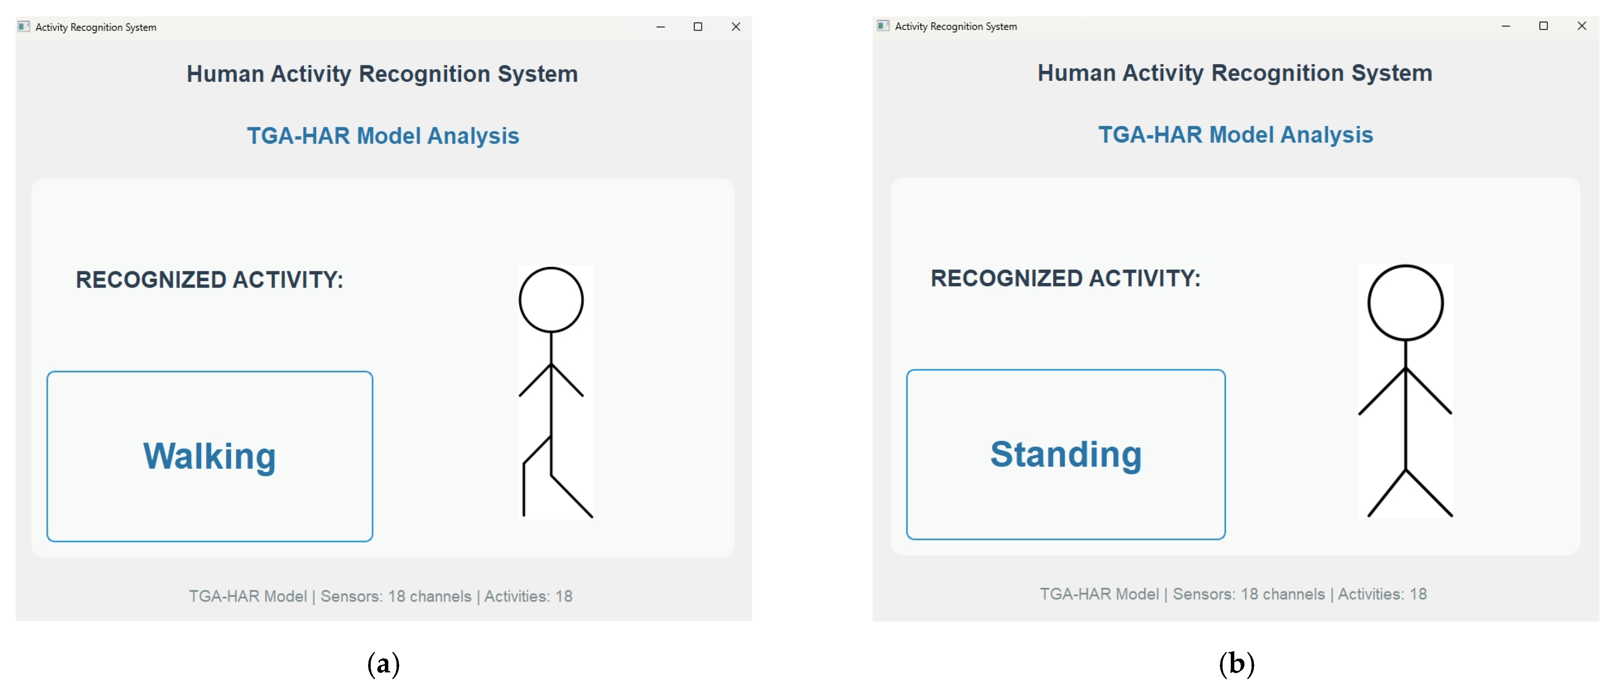Minimize the right Activity Recognition window
Screen dimensions: 1616x690
pyautogui.click(x=1506, y=26)
